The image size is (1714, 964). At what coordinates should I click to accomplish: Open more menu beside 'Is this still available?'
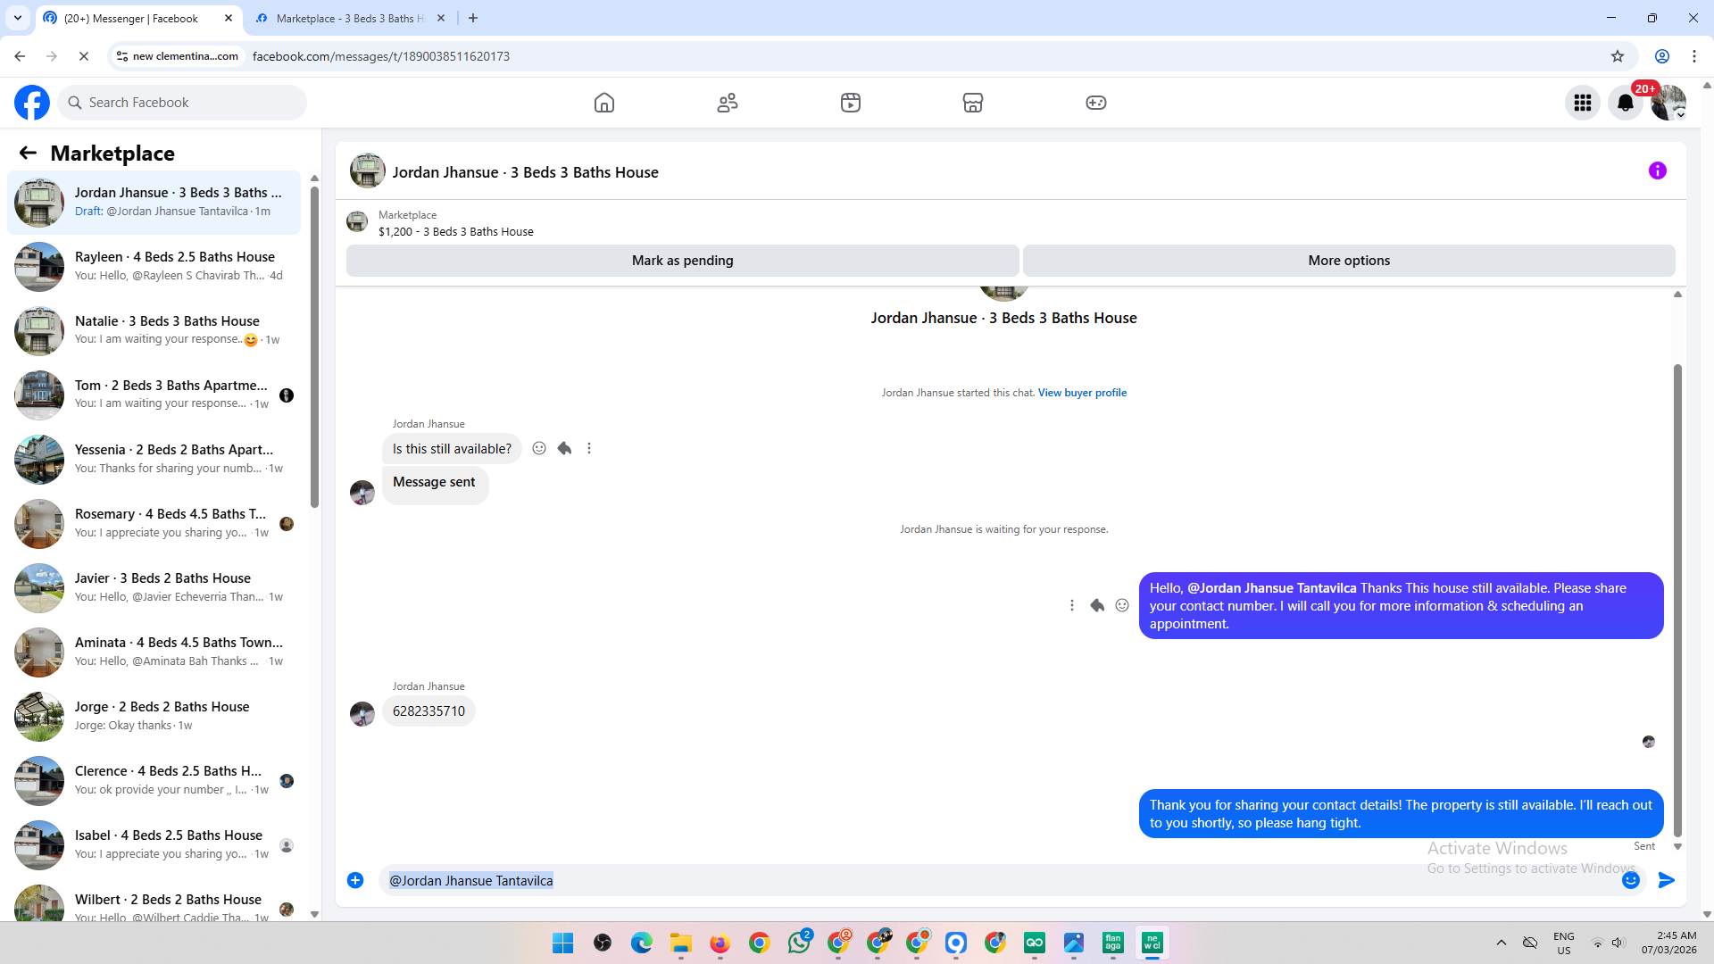[589, 448]
